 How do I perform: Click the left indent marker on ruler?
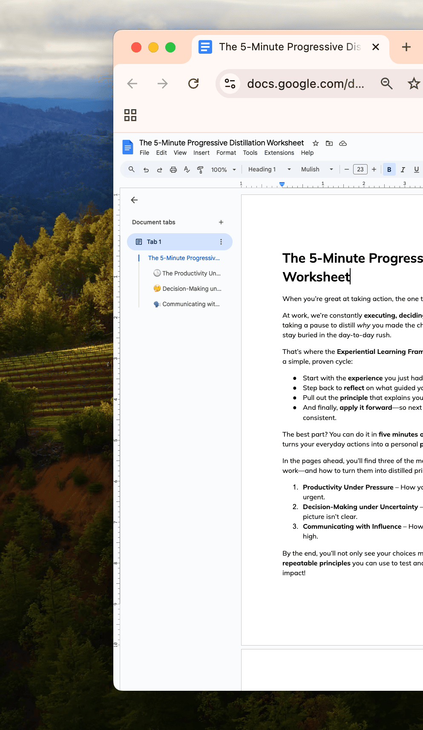point(282,185)
